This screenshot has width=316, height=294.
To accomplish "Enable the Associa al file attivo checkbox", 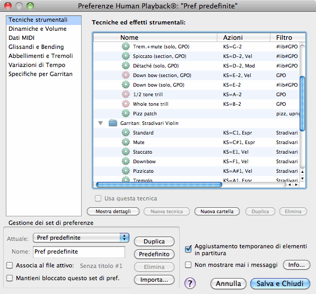I will coord(10,265).
